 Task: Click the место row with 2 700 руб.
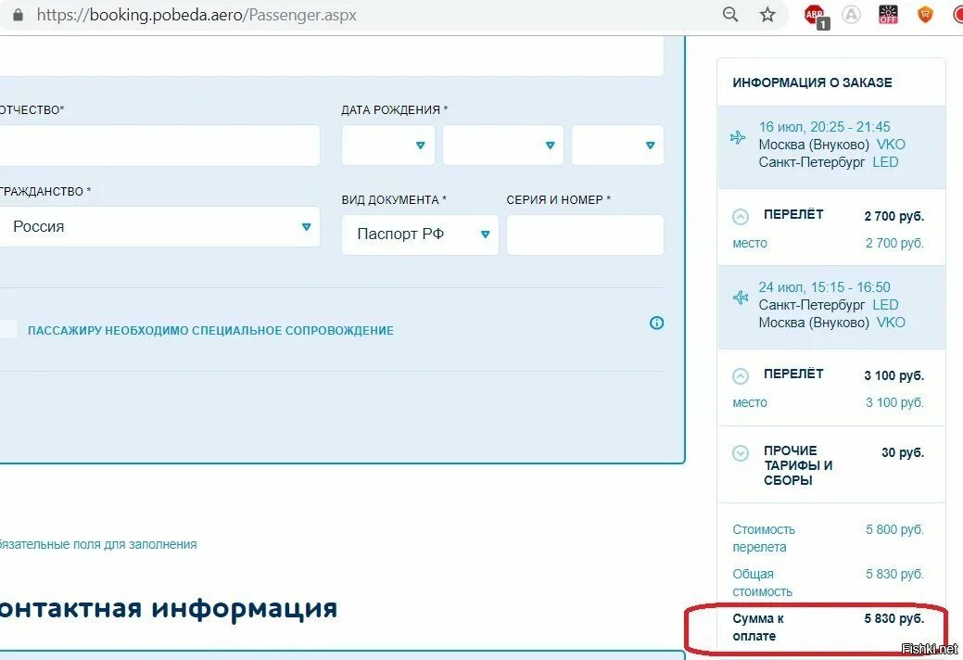click(828, 243)
